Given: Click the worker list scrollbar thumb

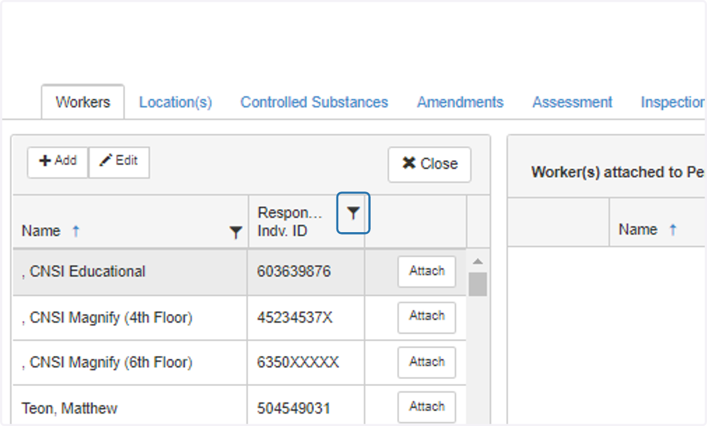Looking at the screenshot, I should pos(478,283).
